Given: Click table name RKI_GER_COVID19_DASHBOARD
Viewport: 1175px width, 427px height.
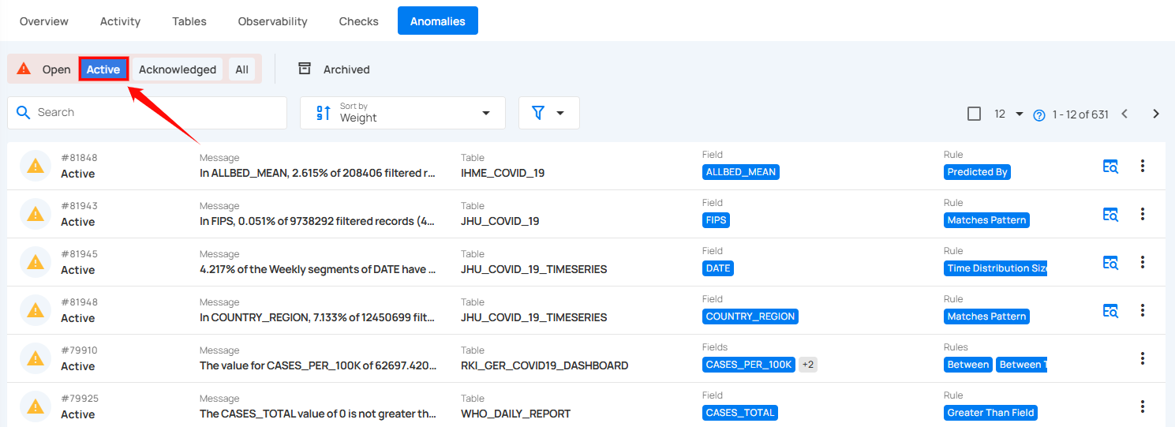Looking at the screenshot, I should pyautogui.click(x=544, y=365).
